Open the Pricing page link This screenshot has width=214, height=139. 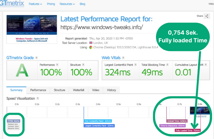tap(51, 4)
